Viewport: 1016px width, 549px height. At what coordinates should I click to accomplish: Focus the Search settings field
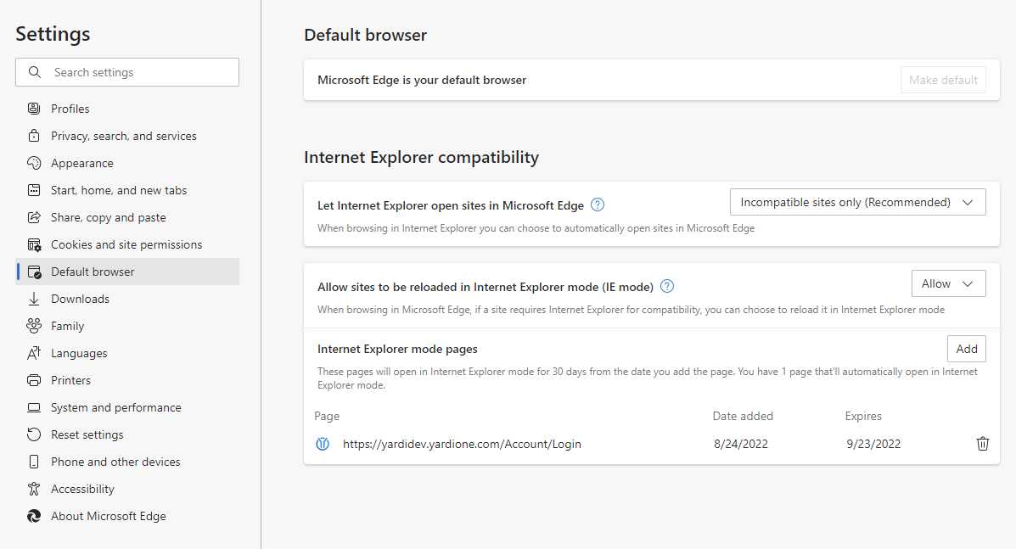(x=127, y=72)
